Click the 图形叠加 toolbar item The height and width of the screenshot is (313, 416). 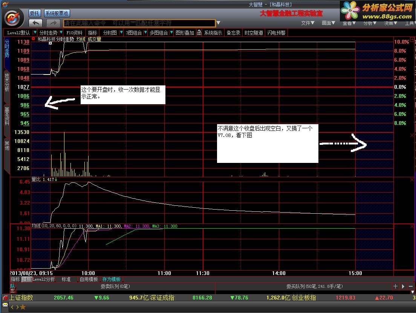(185, 33)
